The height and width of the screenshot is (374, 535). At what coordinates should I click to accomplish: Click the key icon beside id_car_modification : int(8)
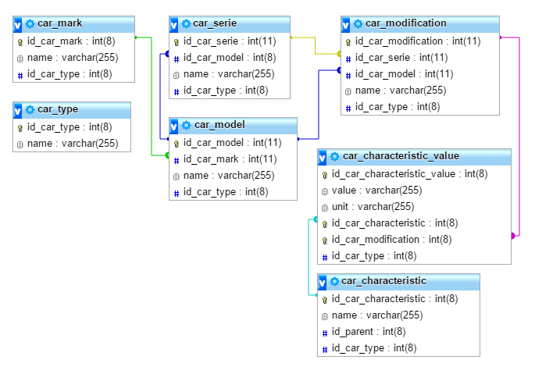(325, 240)
